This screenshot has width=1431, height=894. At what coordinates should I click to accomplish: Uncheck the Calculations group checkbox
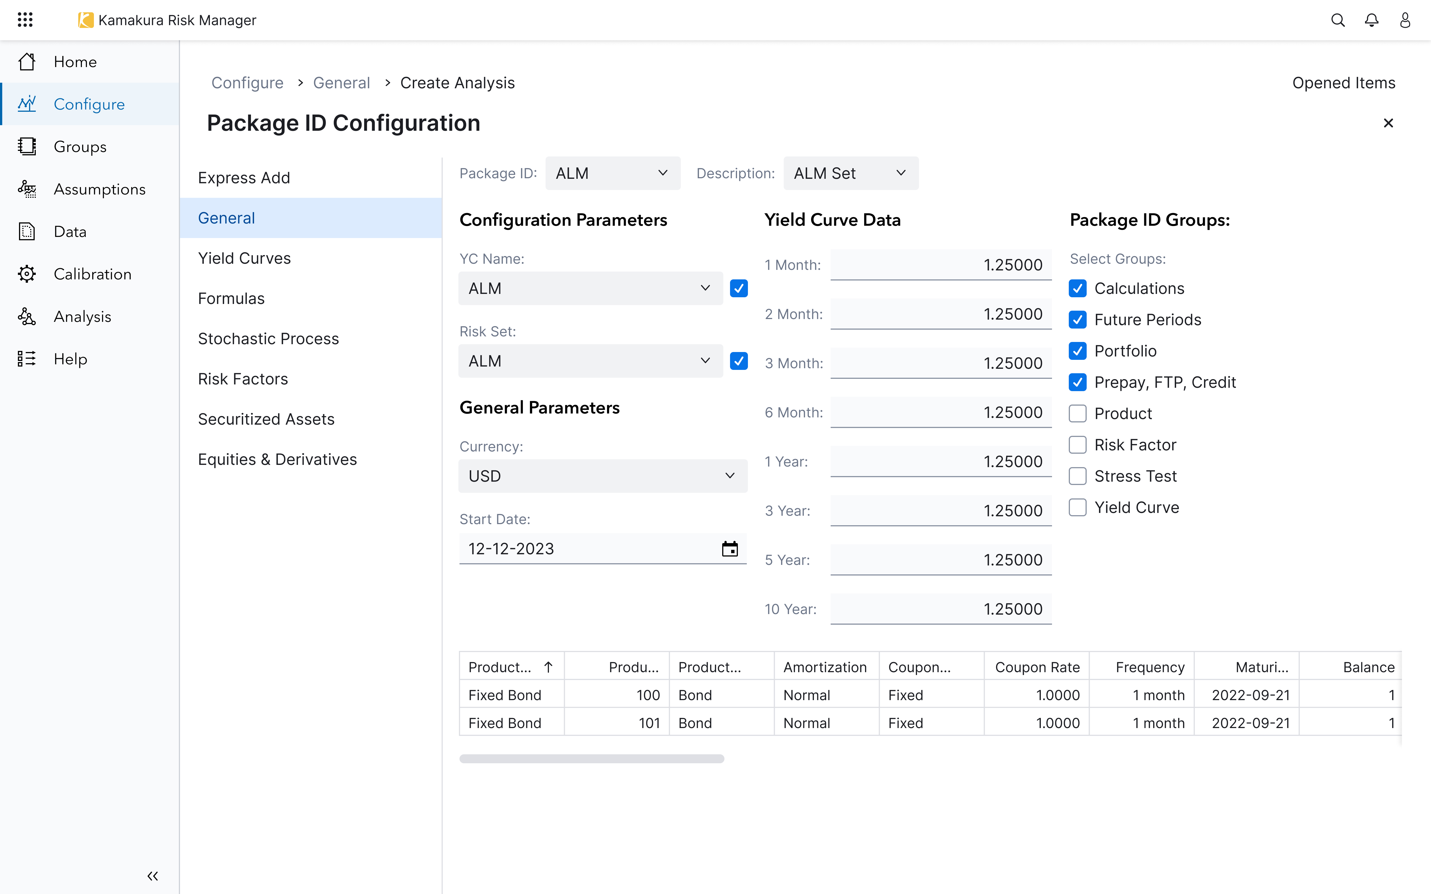click(x=1077, y=289)
